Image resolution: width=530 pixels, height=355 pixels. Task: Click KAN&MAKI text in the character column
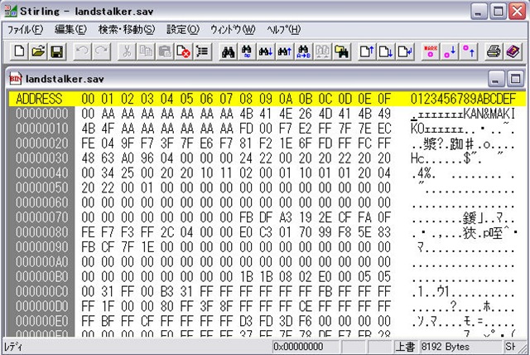(x=489, y=114)
